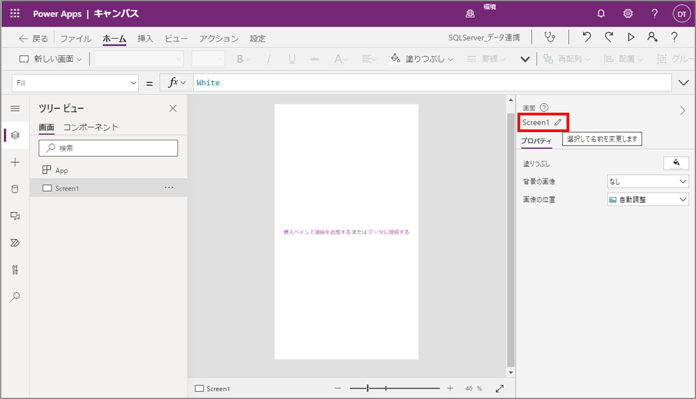
Task: Open the Search magnifier in sidebar
Action: (15, 297)
